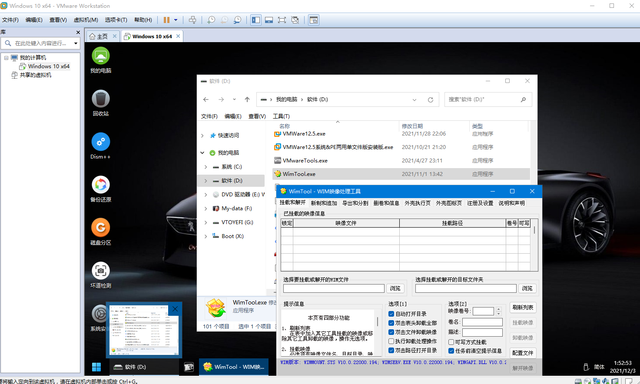Click the guest Windows Start button
The image size is (640, 384).
[x=96, y=367]
